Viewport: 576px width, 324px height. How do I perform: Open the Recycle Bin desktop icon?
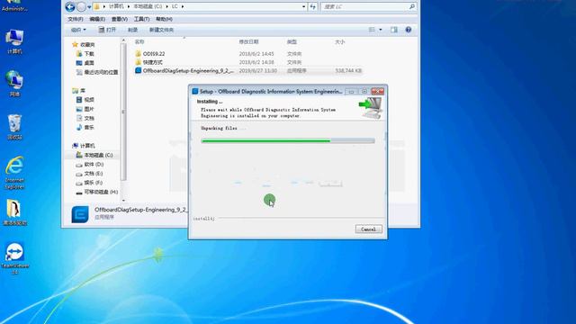coord(14,127)
